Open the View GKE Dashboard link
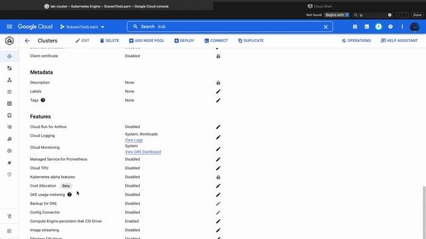This screenshot has height=239, width=426. 143,152
